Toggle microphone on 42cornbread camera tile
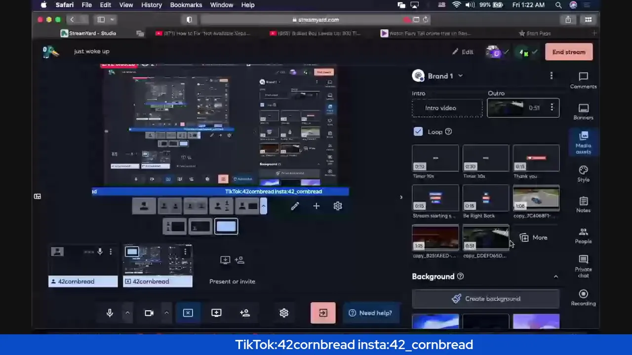The image size is (632, 355). pos(100,251)
